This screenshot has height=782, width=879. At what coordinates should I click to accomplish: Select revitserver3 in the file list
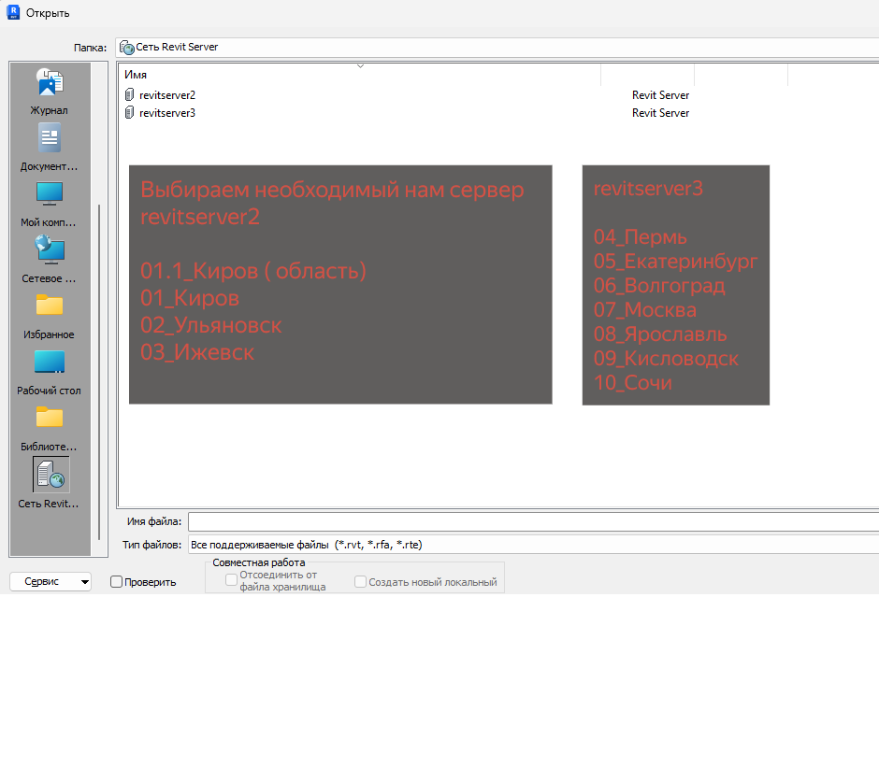pos(167,113)
